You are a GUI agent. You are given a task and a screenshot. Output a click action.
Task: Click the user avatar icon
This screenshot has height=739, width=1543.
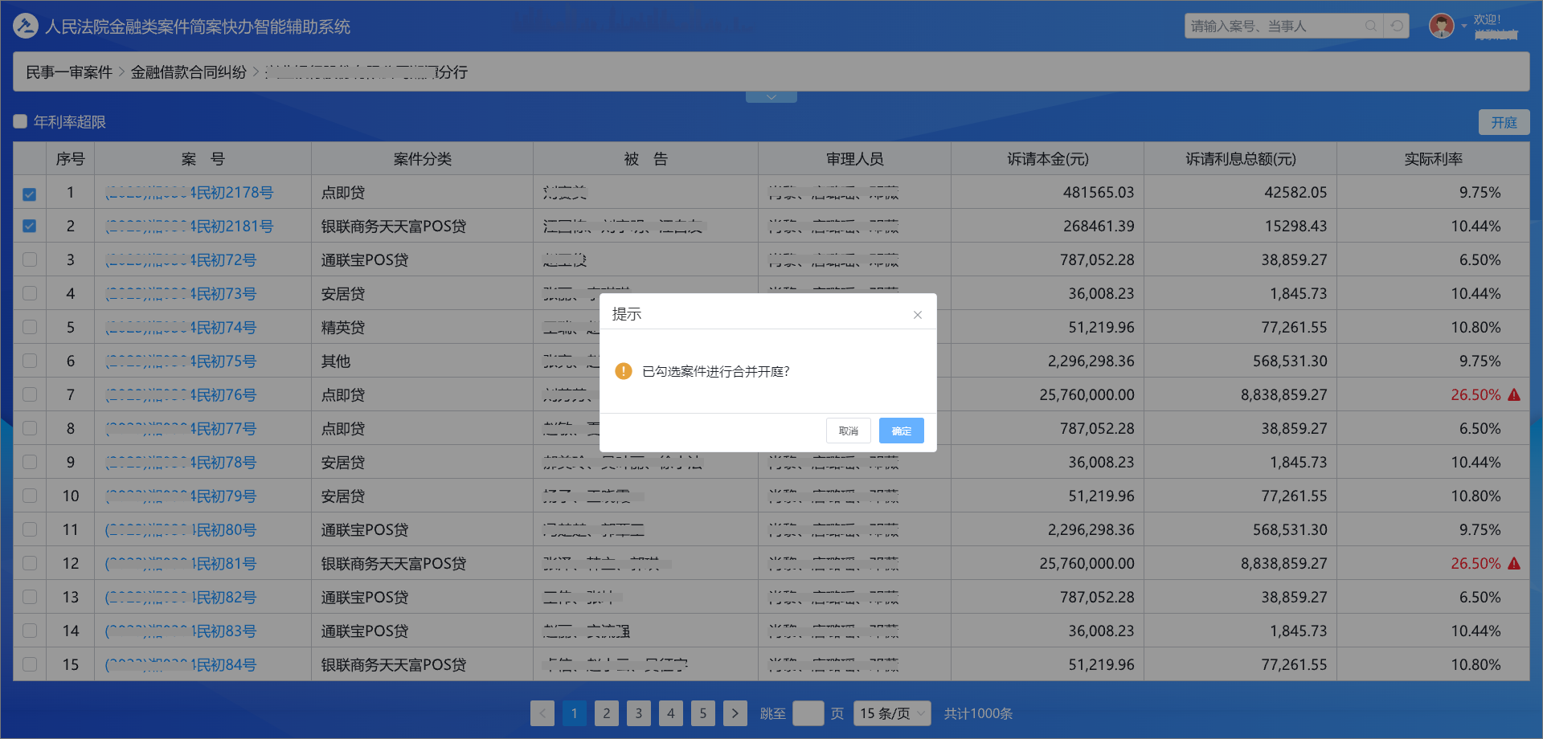(1442, 27)
